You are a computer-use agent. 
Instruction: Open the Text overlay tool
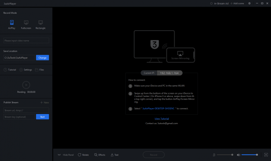pos(115,155)
